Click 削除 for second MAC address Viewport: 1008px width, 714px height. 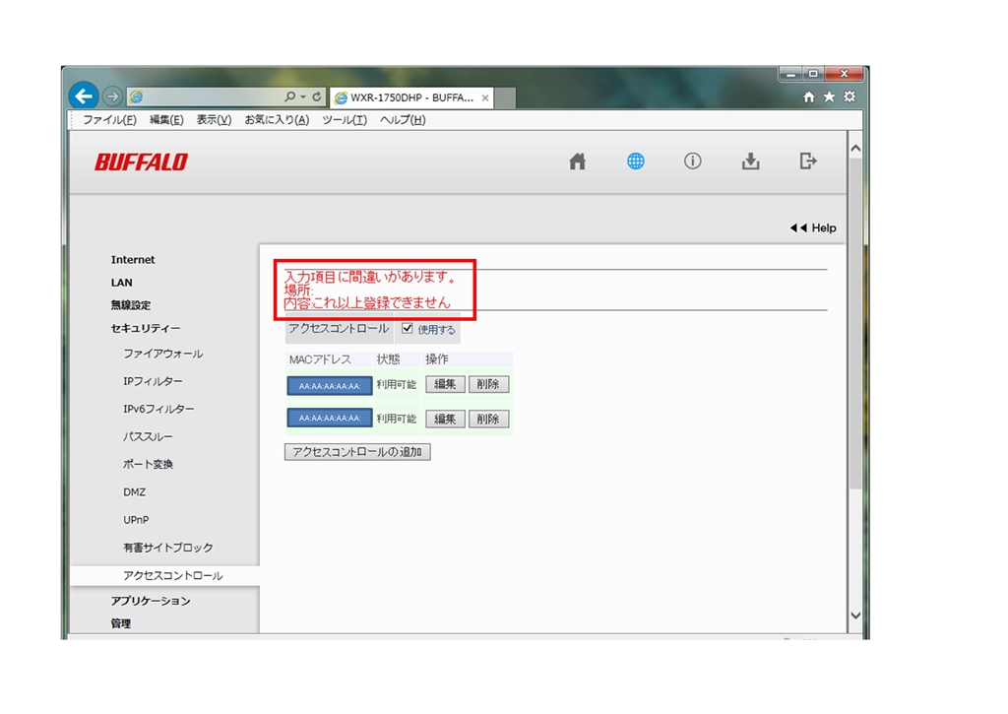pos(488,419)
